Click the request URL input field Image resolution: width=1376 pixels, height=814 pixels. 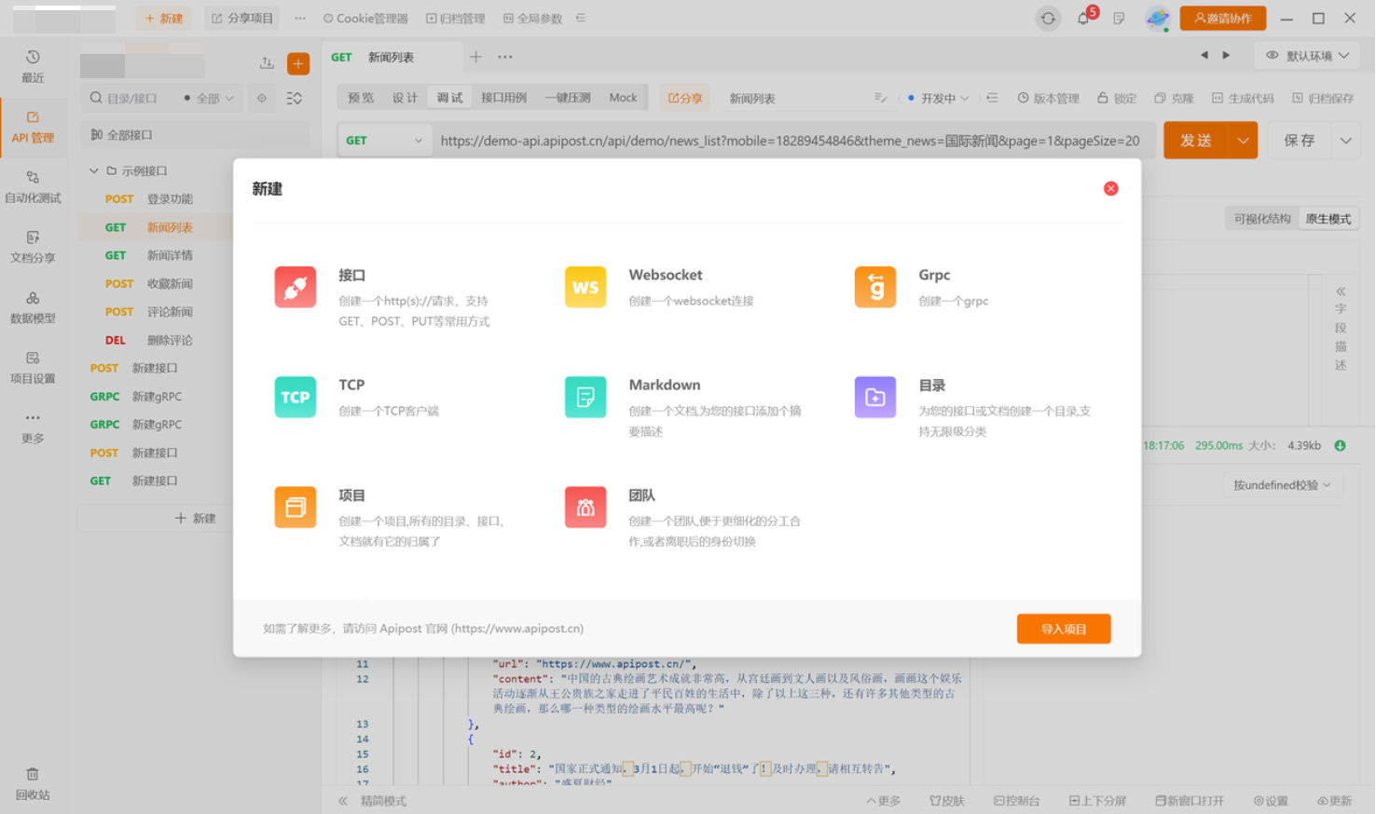[791, 141]
